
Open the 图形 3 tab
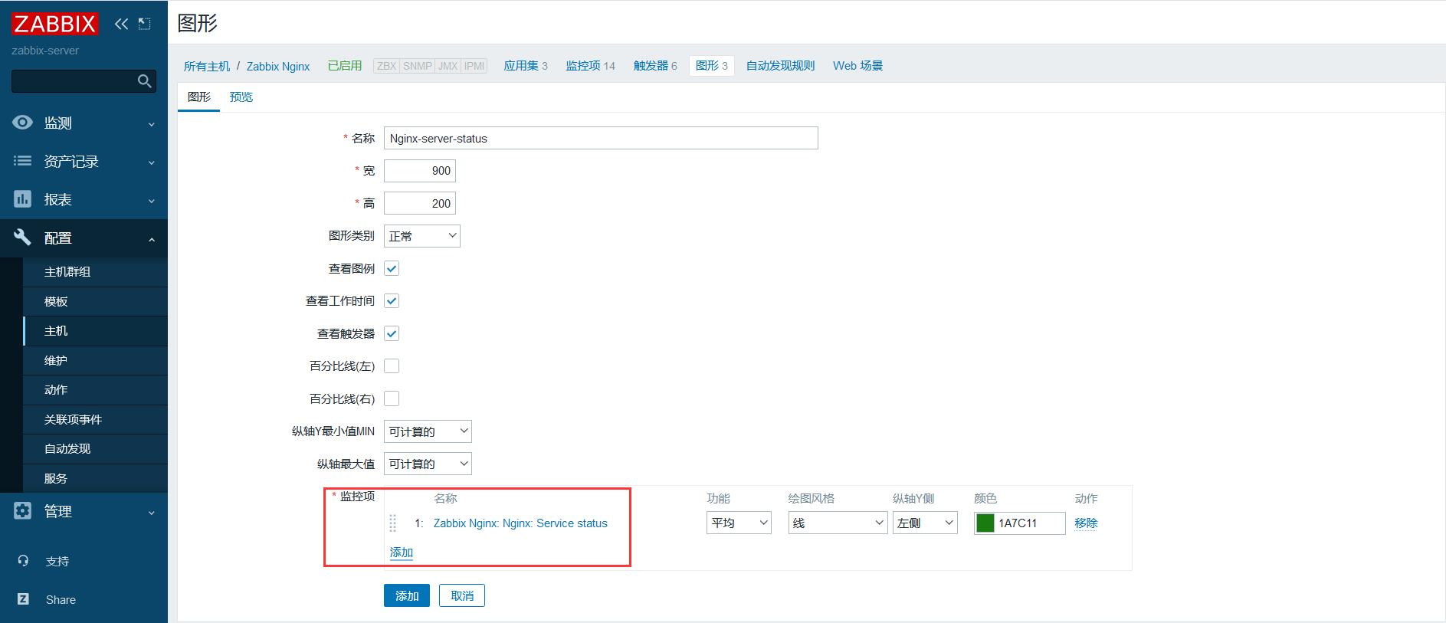712,66
